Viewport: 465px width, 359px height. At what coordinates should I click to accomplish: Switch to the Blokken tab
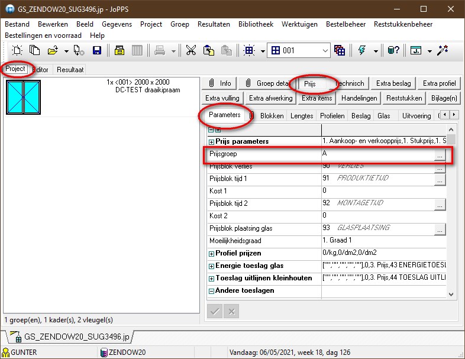click(272, 116)
